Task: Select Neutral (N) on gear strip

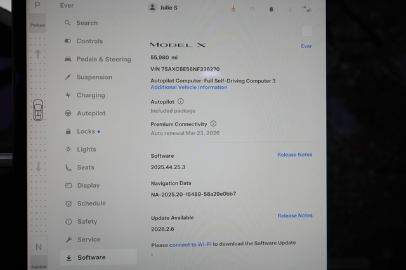Action: point(39,247)
